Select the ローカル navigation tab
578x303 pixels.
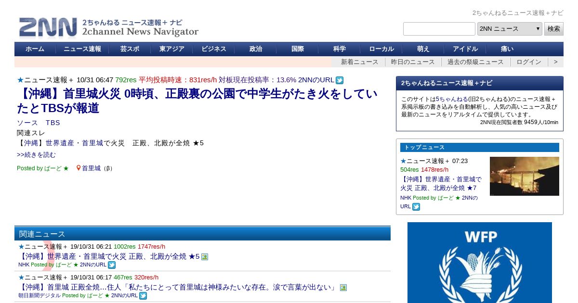click(381, 49)
